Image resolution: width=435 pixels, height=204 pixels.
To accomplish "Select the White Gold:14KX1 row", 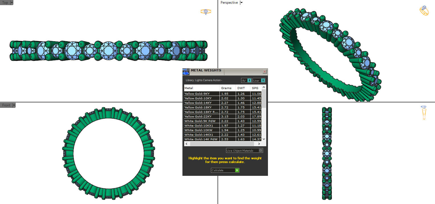I will pos(223,135).
